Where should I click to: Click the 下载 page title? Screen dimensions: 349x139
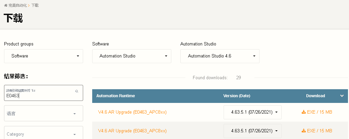pos(13,18)
